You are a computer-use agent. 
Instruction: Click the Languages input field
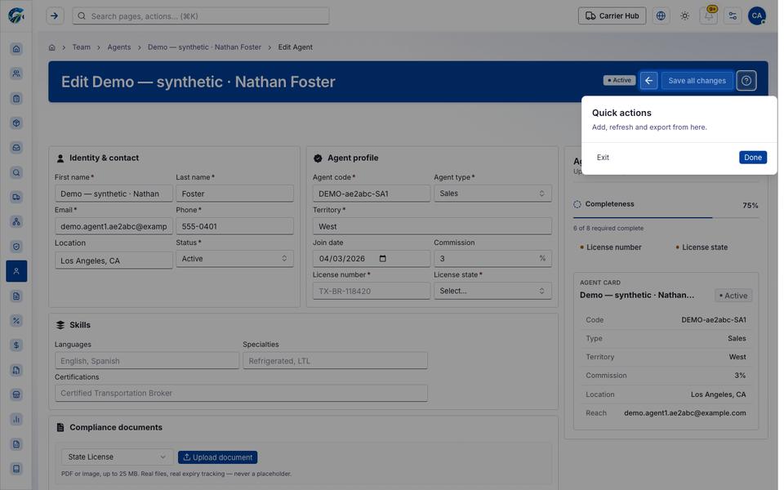tap(147, 361)
